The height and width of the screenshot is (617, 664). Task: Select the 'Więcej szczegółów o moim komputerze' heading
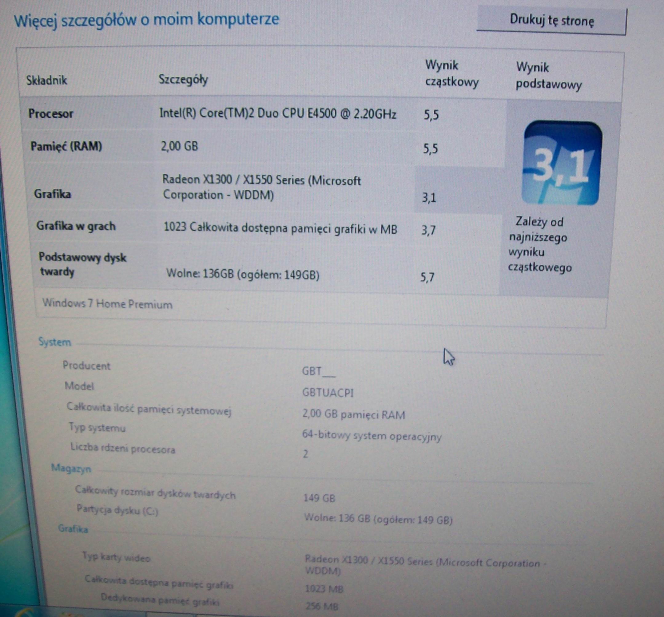[x=146, y=19]
